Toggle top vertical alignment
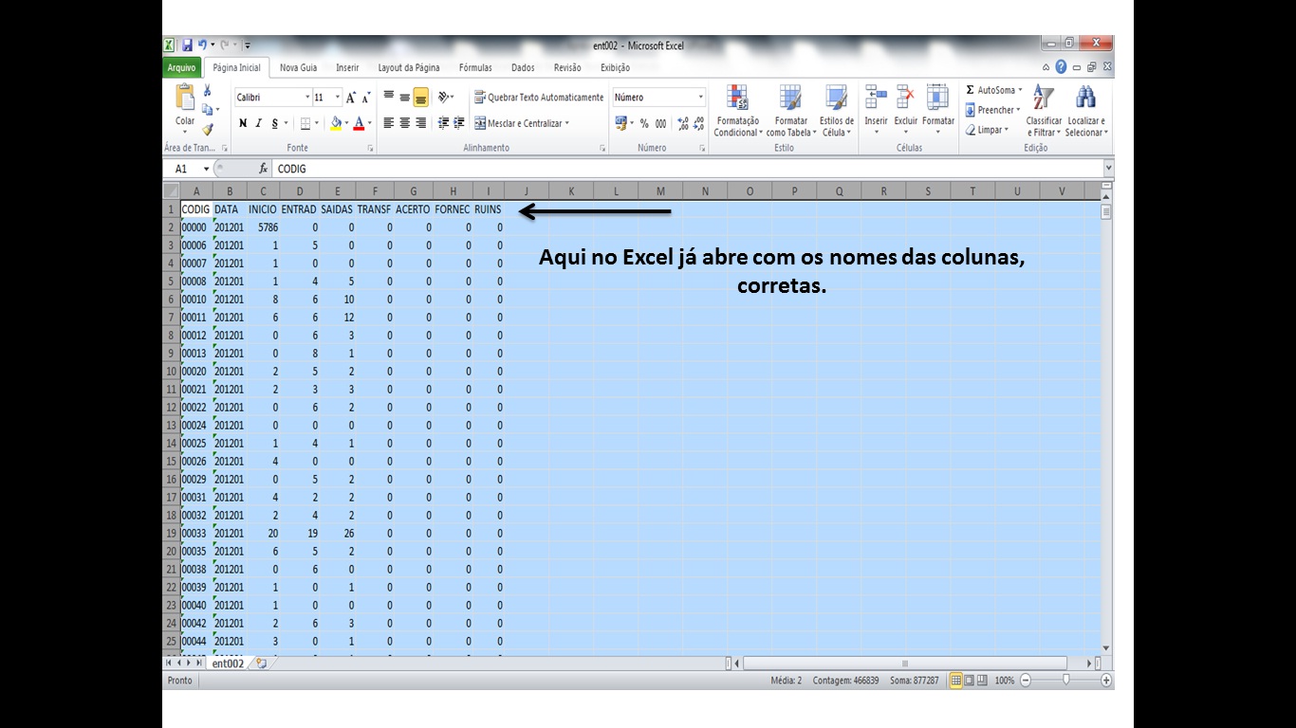 [389, 97]
